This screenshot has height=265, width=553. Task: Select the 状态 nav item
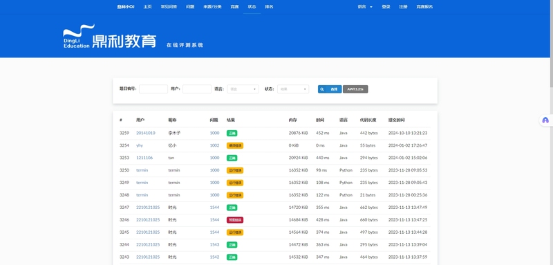[x=252, y=7]
